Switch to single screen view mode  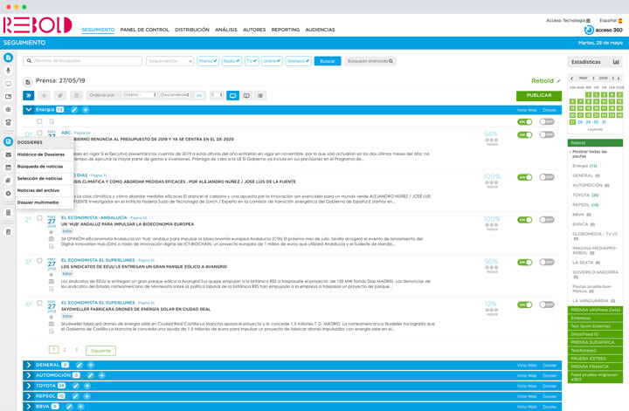[232, 95]
